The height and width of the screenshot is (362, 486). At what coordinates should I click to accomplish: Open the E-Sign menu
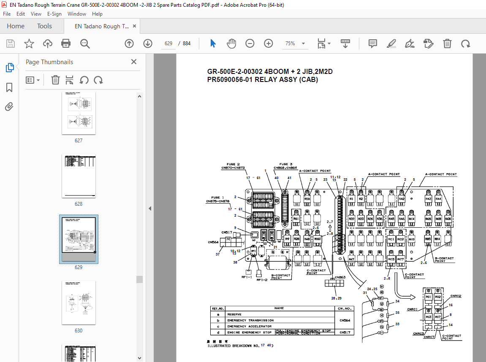click(54, 14)
